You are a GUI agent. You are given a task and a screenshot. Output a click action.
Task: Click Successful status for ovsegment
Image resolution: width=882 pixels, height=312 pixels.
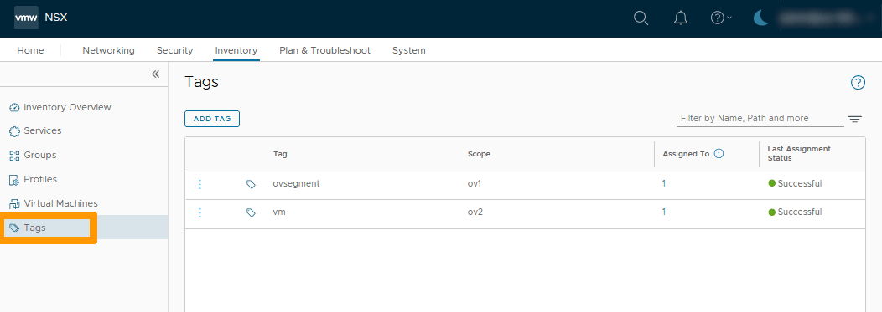796,183
